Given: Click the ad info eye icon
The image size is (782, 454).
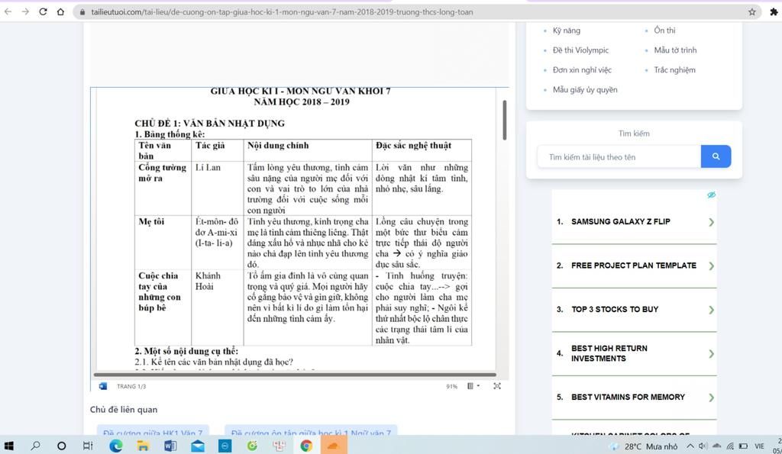Looking at the screenshot, I should (x=711, y=195).
